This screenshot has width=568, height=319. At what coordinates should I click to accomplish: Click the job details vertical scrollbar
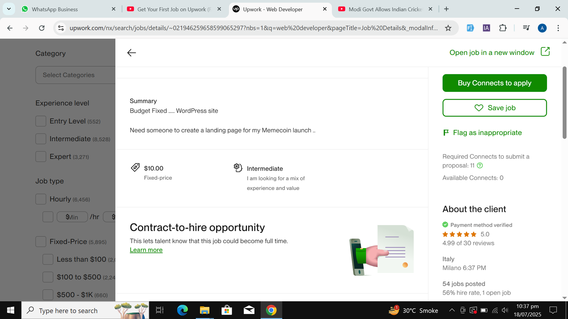564,103
